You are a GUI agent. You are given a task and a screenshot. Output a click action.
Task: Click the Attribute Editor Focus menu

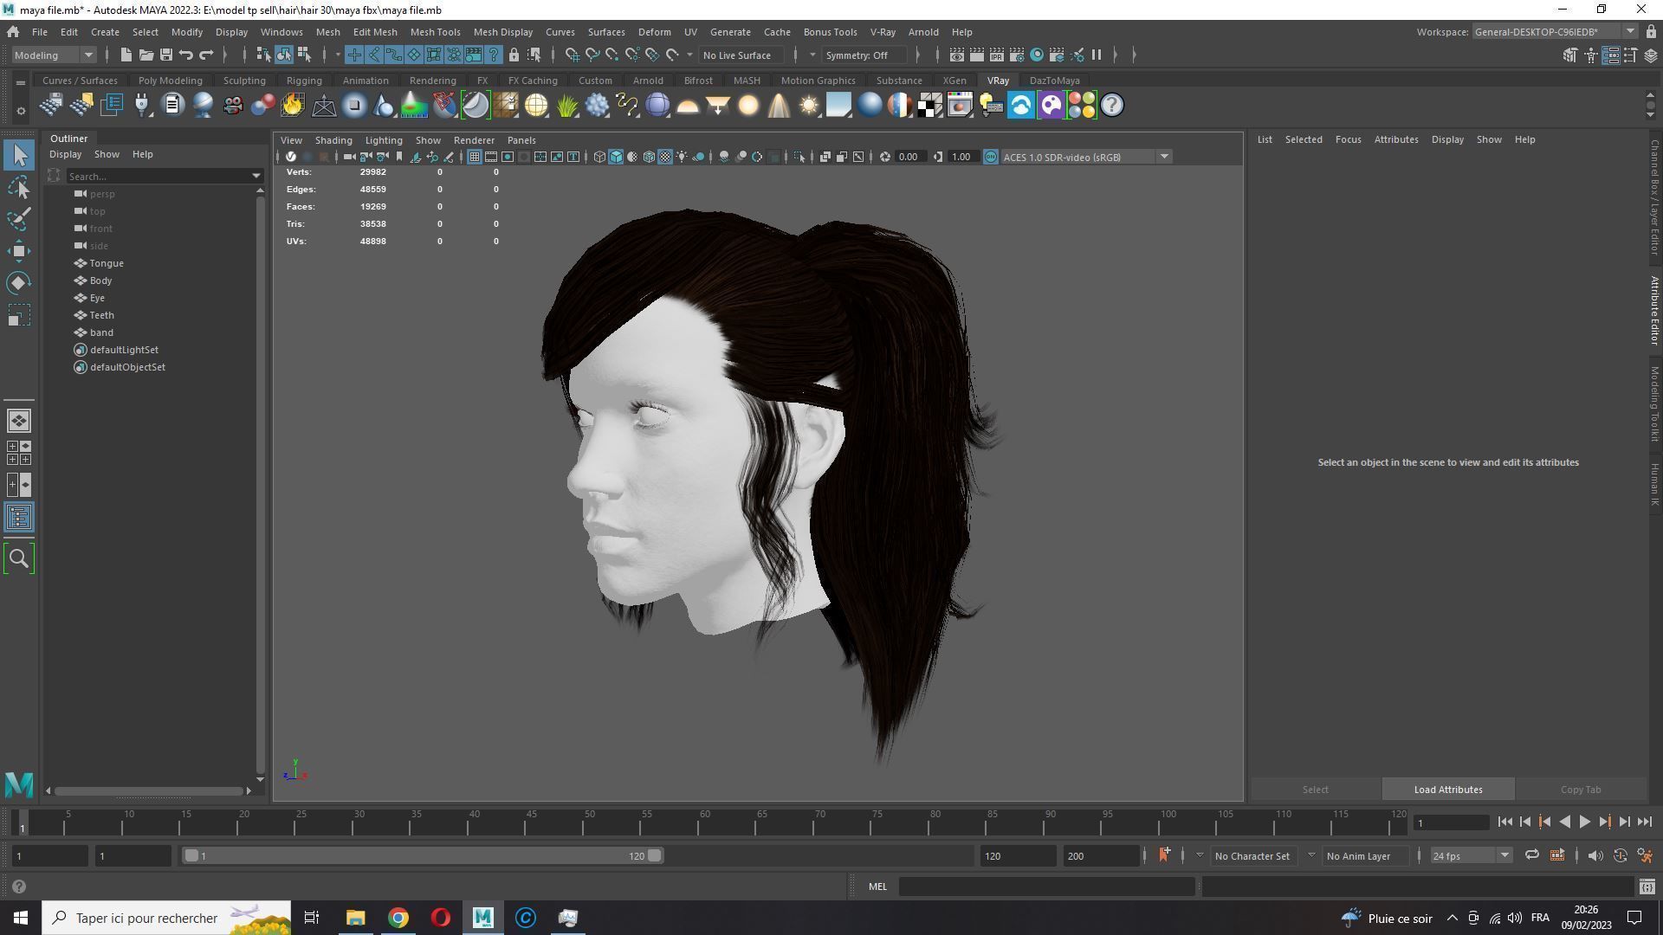[x=1348, y=139]
